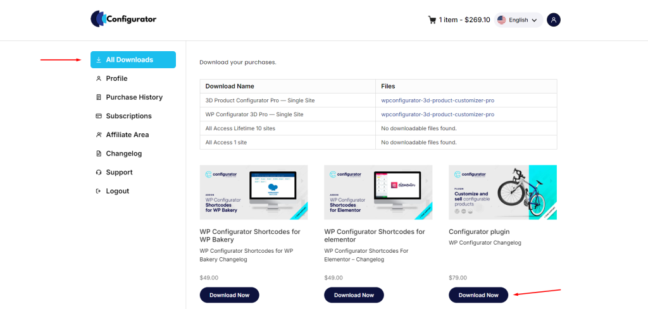This screenshot has height=309, width=648.
Task: Open WP Configurator Shortcodes for elementor title
Action: 375,236
